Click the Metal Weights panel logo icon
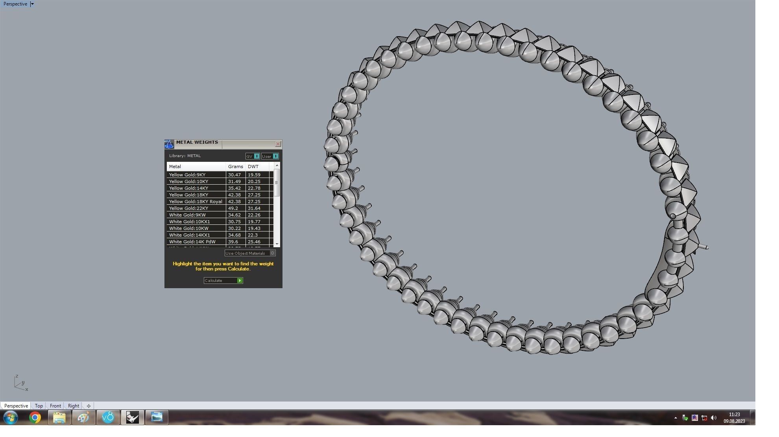 pos(169,144)
